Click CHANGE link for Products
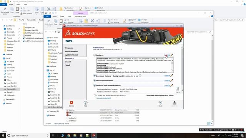The image size is (246, 138). pos(167,55)
